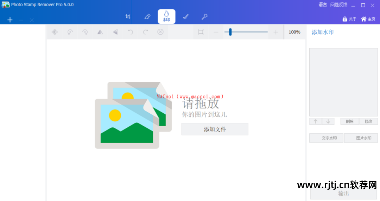Screen dimensions: 380x201
Task: Go to 主页 home page
Action: [368, 19]
